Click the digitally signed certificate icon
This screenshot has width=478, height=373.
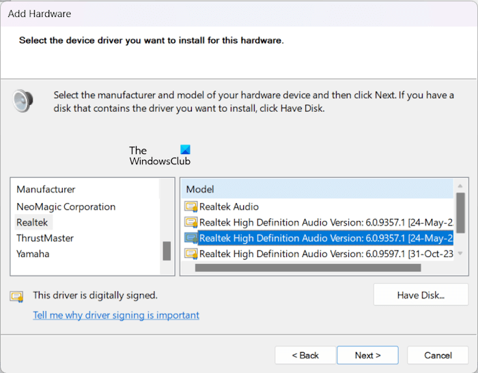coord(16,296)
